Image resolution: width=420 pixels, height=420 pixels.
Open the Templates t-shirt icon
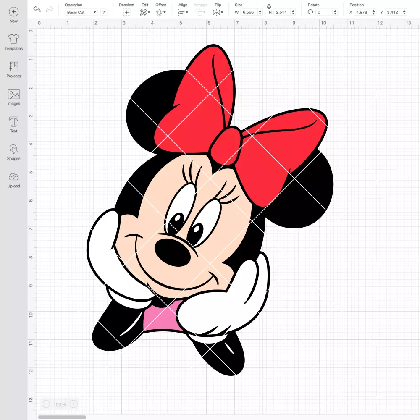[14, 39]
